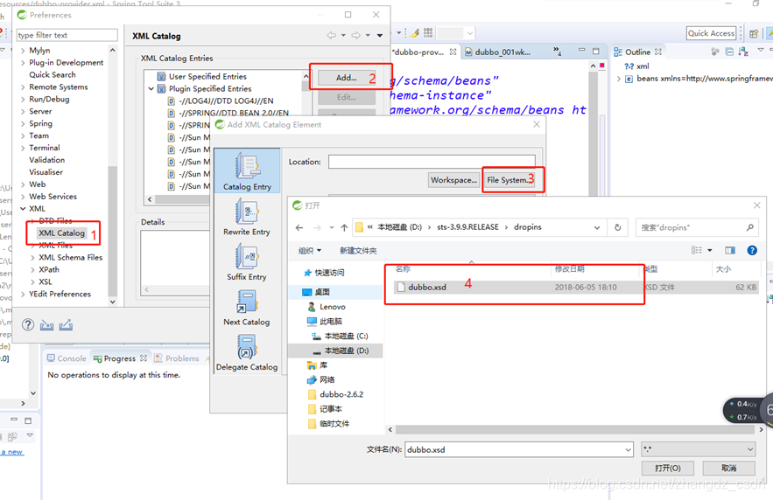Click the Workspace... button
The height and width of the screenshot is (500, 773).
454,180
